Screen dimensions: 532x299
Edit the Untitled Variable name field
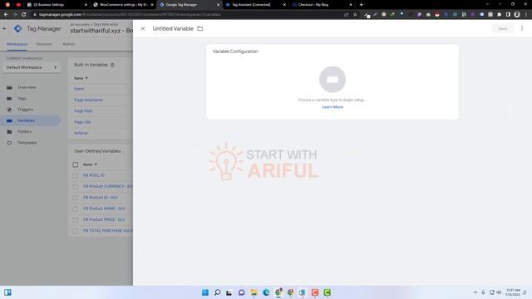pos(173,29)
